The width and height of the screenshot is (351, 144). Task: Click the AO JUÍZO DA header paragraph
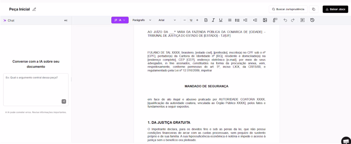pos(206,34)
